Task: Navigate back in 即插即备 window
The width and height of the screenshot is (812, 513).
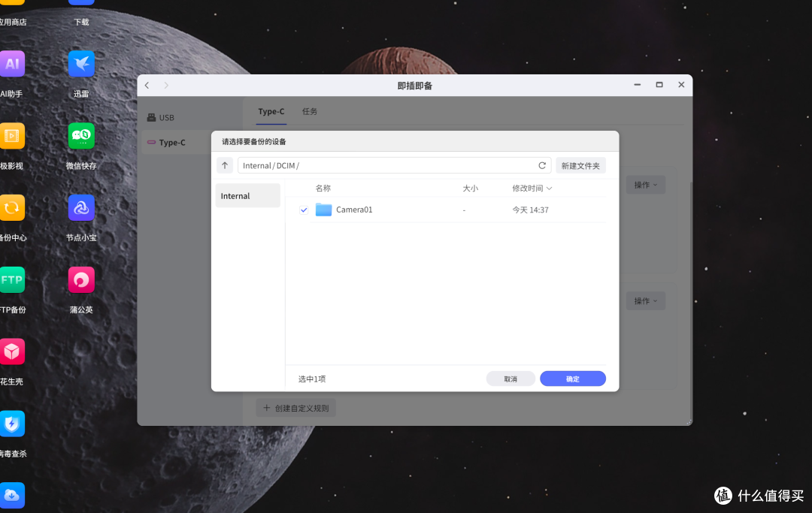Action: click(147, 86)
